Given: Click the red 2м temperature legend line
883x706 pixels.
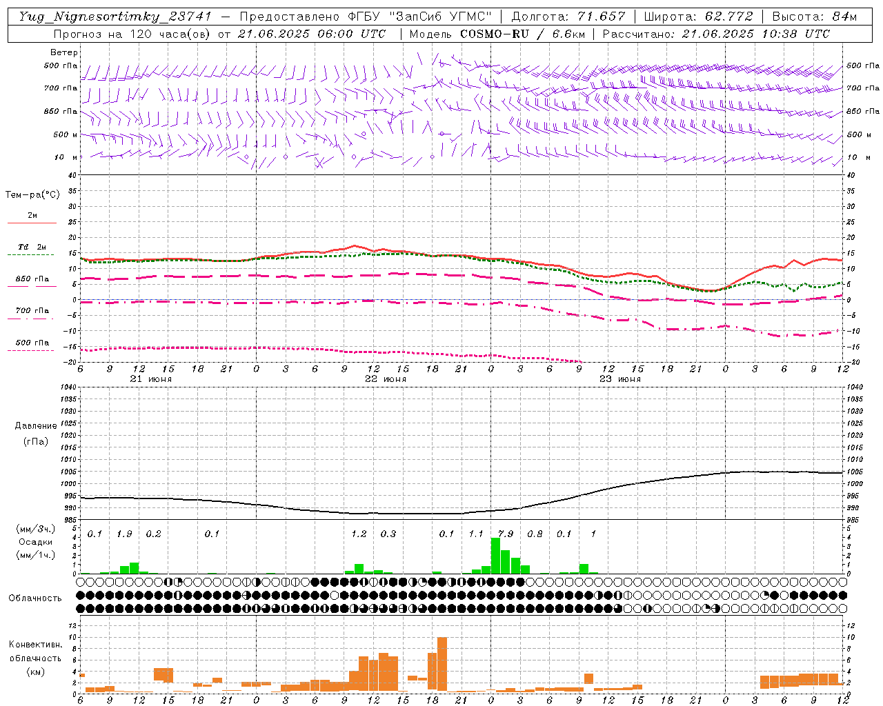Looking at the screenshot, I should (32, 223).
